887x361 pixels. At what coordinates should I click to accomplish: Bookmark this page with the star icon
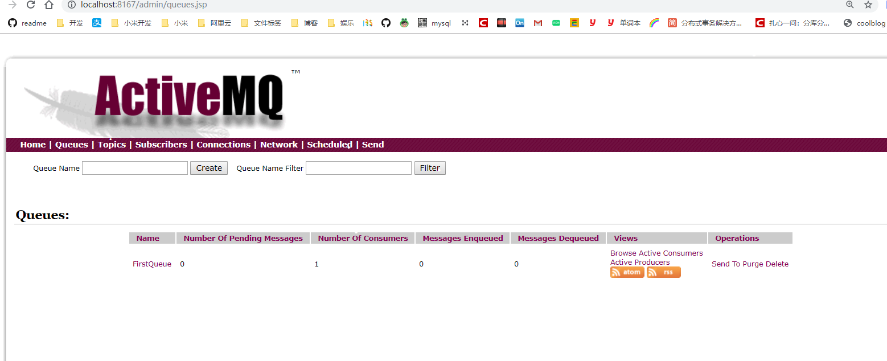click(868, 5)
